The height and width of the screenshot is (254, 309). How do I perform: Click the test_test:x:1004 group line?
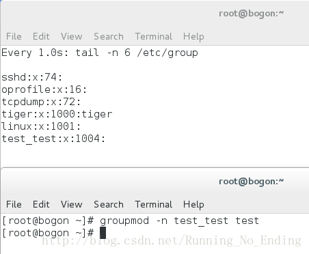click(53, 139)
